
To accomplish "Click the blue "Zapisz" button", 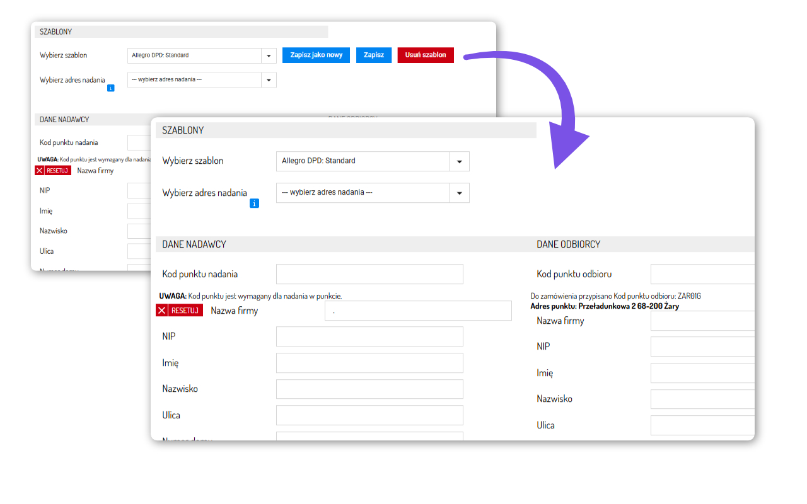I will 374,55.
